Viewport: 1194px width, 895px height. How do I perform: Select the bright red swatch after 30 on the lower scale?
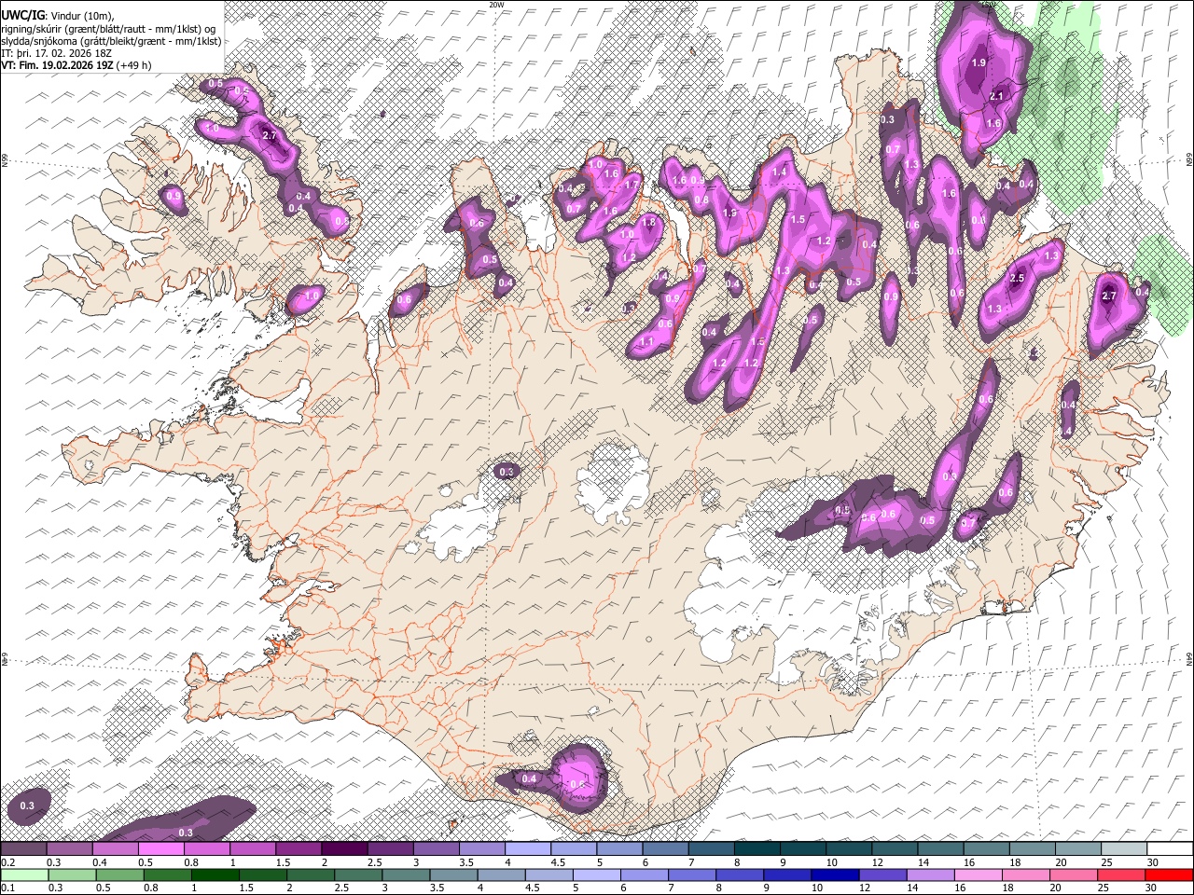pos(1169,874)
